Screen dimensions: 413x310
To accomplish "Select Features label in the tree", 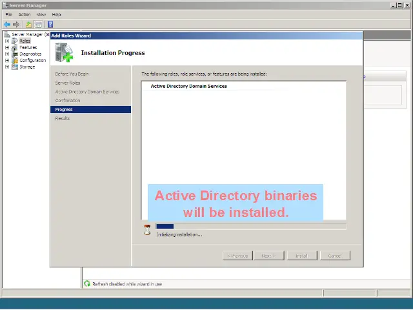I will [28, 47].
